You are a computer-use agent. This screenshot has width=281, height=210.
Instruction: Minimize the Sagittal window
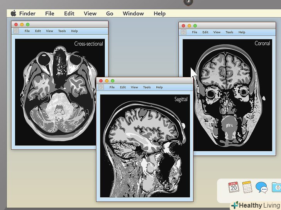107,81
